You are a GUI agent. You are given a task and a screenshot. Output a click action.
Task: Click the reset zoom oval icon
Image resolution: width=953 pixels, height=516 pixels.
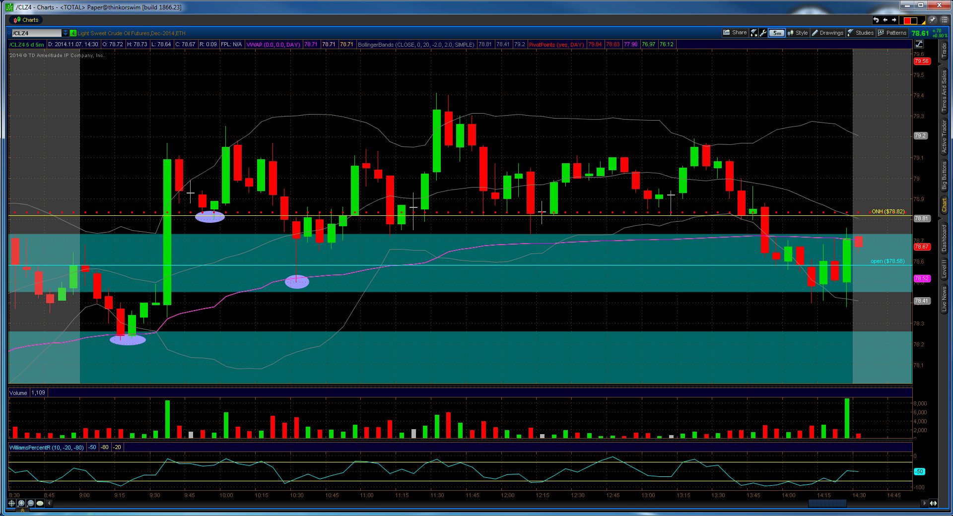(x=40, y=503)
